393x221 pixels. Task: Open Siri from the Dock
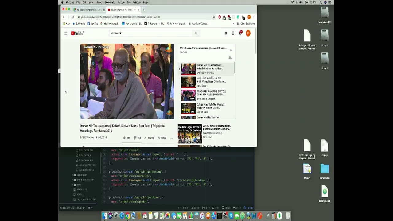(x=110, y=216)
